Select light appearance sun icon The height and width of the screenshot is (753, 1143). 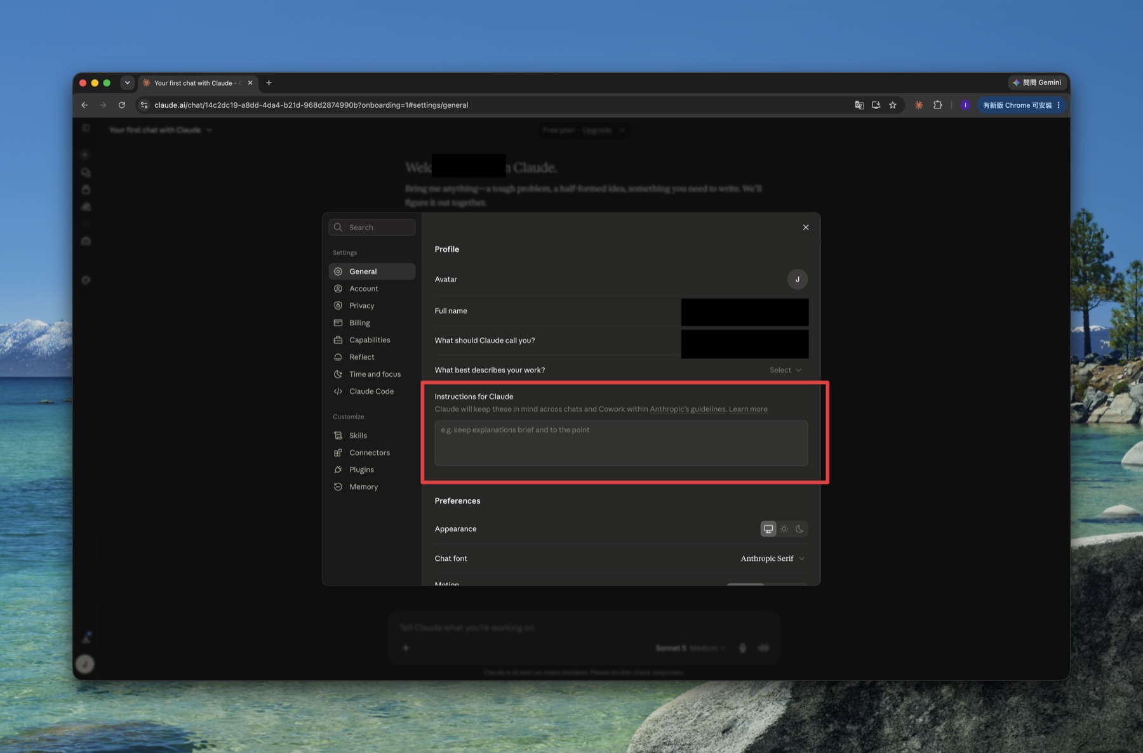(x=784, y=528)
